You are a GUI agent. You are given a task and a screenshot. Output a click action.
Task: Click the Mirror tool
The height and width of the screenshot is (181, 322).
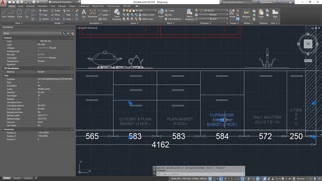[56, 15]
